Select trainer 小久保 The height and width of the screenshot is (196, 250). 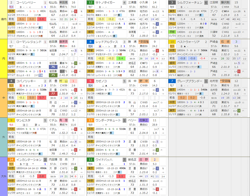click(143, 3)
